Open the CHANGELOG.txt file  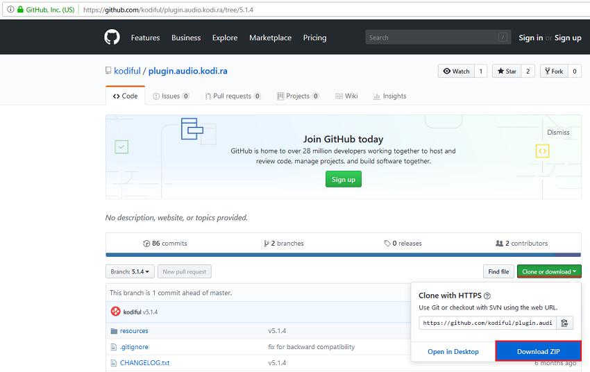(144, 363)
